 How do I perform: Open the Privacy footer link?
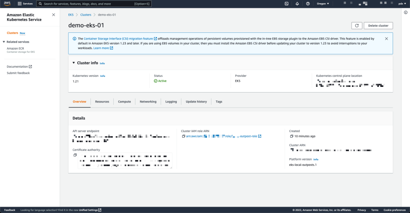[x=362, y=210]
